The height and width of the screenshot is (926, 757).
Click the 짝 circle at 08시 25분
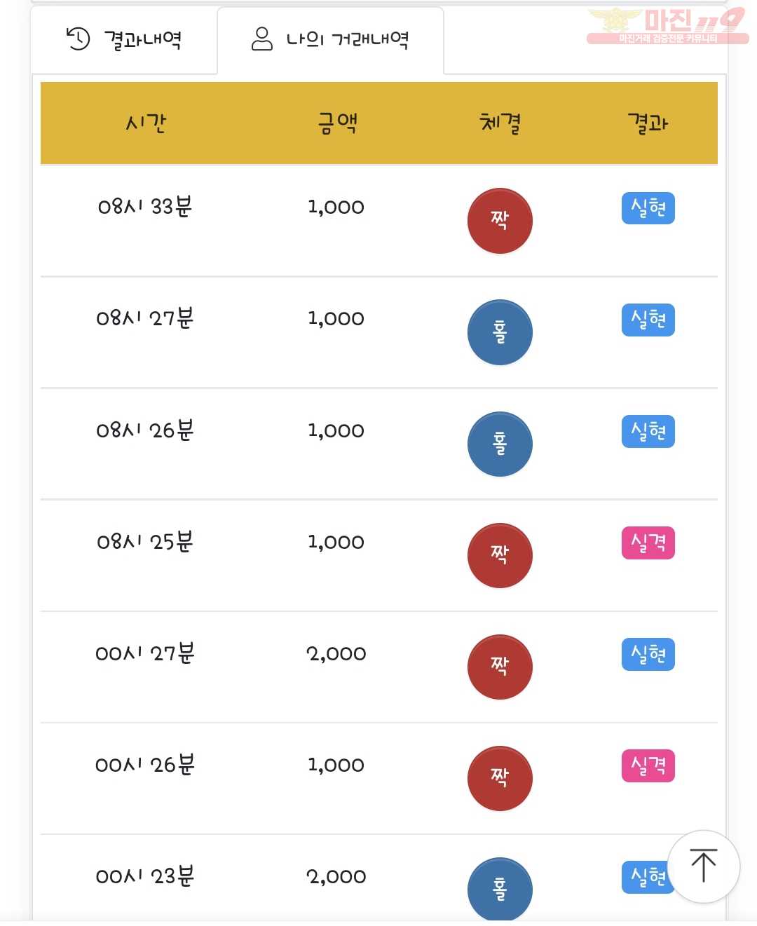[x=500, y=555]
